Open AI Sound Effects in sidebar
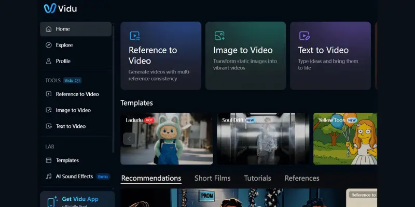The image size is (415, 207). [76, 176]
